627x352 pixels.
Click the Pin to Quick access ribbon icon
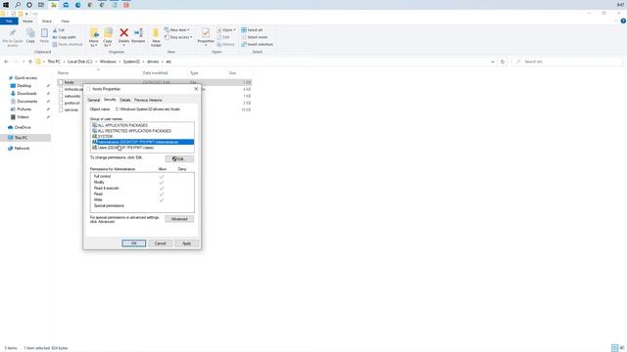(13, 37)
